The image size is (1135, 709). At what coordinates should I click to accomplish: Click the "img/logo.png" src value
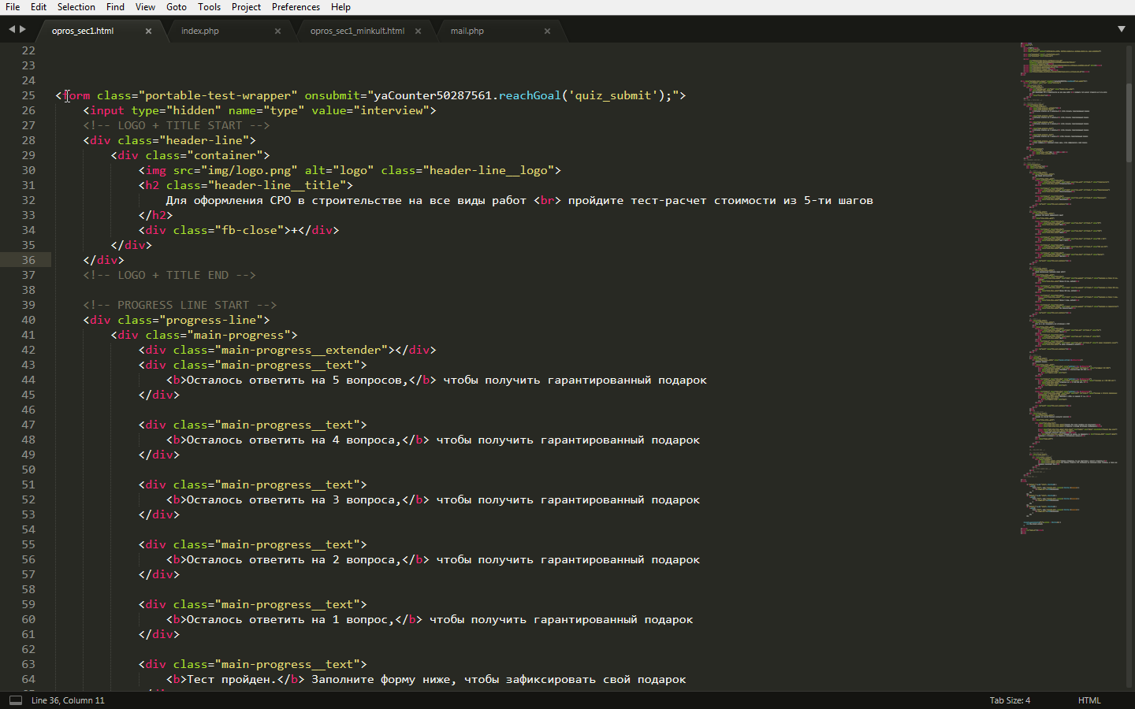[x=249, y=170]
